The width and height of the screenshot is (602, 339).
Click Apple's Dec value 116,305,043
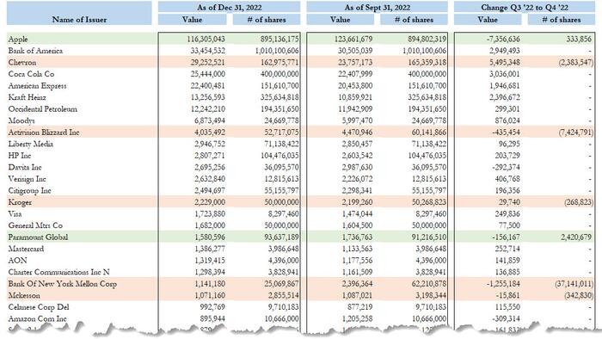pos(206,39)
